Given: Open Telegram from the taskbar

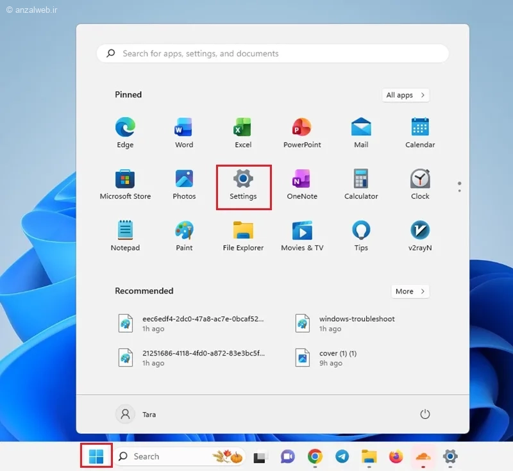Looking at the screenshot, I should (x=342, y=456).
